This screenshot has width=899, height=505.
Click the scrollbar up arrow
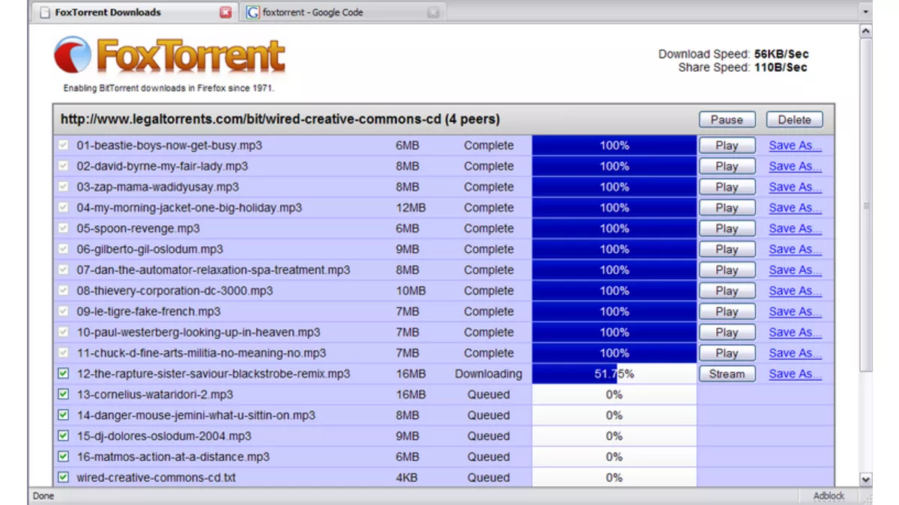click(x=865, y=30)
